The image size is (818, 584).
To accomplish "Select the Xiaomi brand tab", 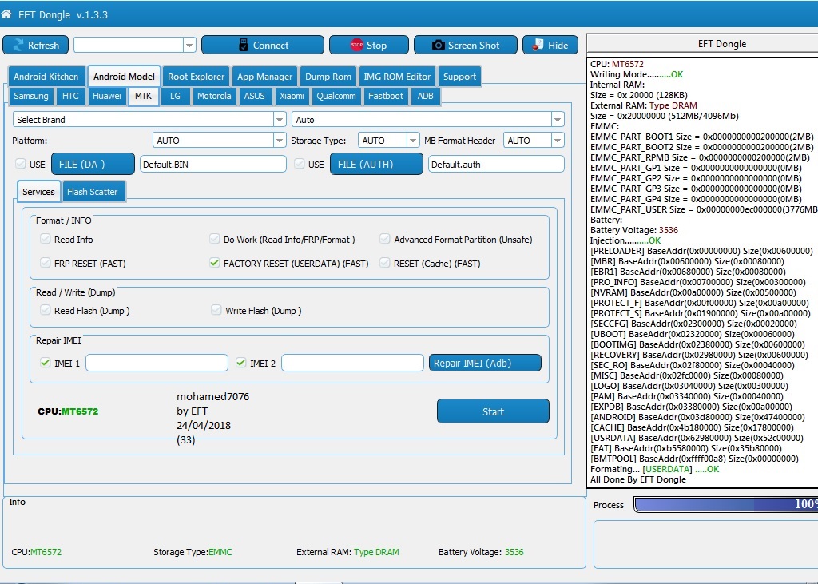I will (292, 96).
